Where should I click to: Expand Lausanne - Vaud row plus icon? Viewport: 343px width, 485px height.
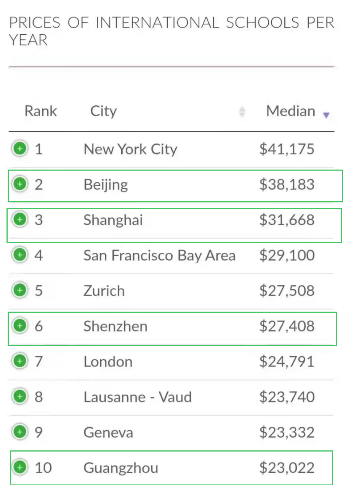click(19, 397)
